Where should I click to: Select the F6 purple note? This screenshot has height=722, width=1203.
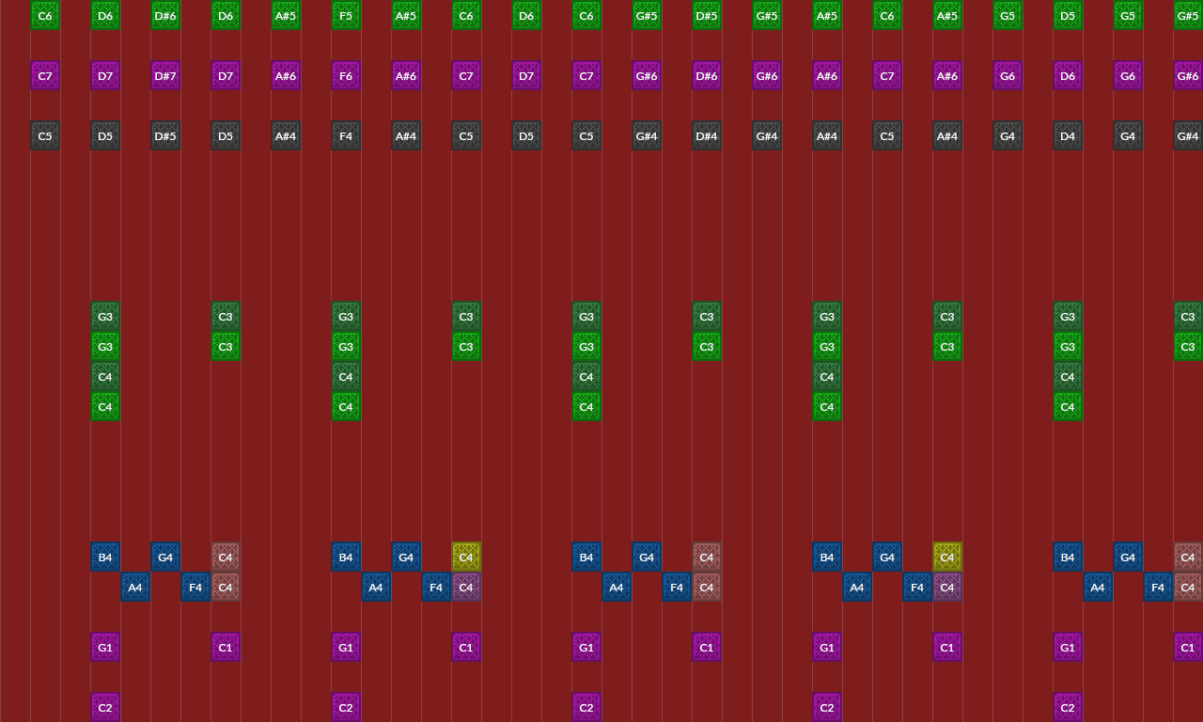point(345,75)
